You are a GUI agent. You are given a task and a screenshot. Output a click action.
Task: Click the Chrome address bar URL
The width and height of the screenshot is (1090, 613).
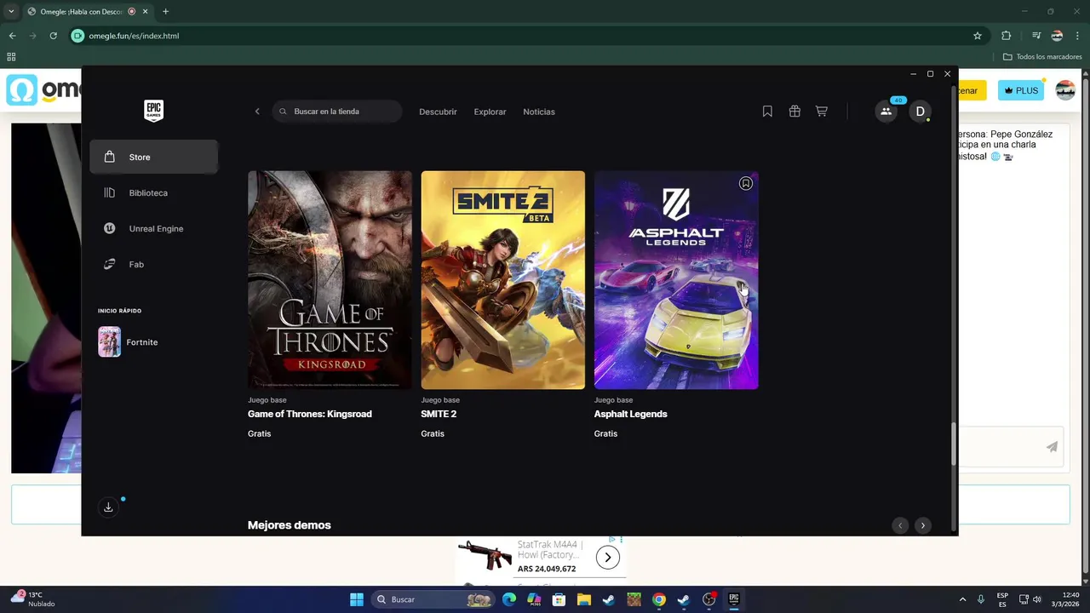click(x=134, y=36)
